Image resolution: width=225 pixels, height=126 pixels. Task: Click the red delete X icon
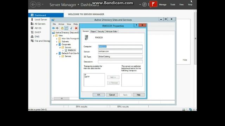76,28
